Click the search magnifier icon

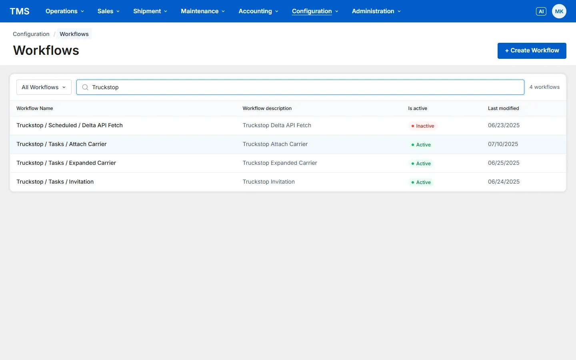pos(85,87)
